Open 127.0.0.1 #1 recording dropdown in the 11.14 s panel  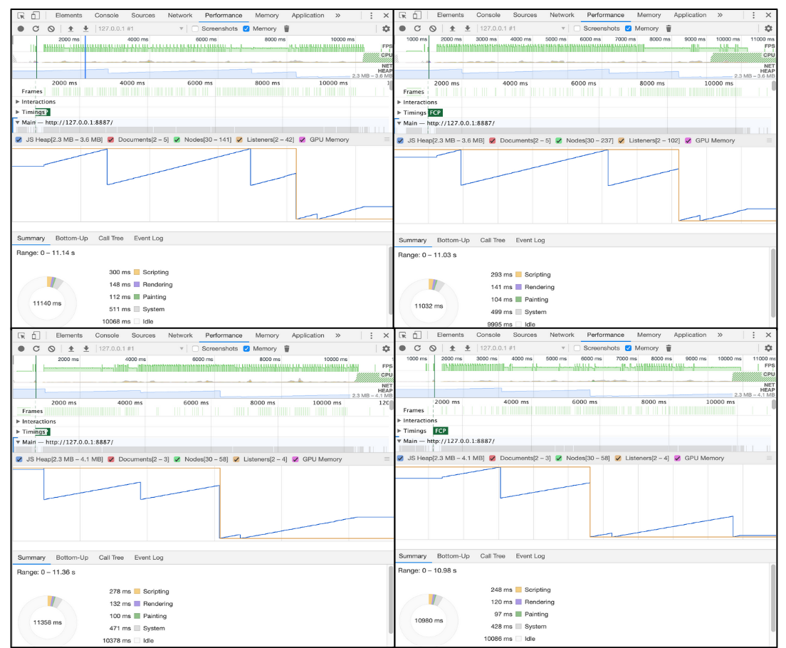tap(140, 28)
